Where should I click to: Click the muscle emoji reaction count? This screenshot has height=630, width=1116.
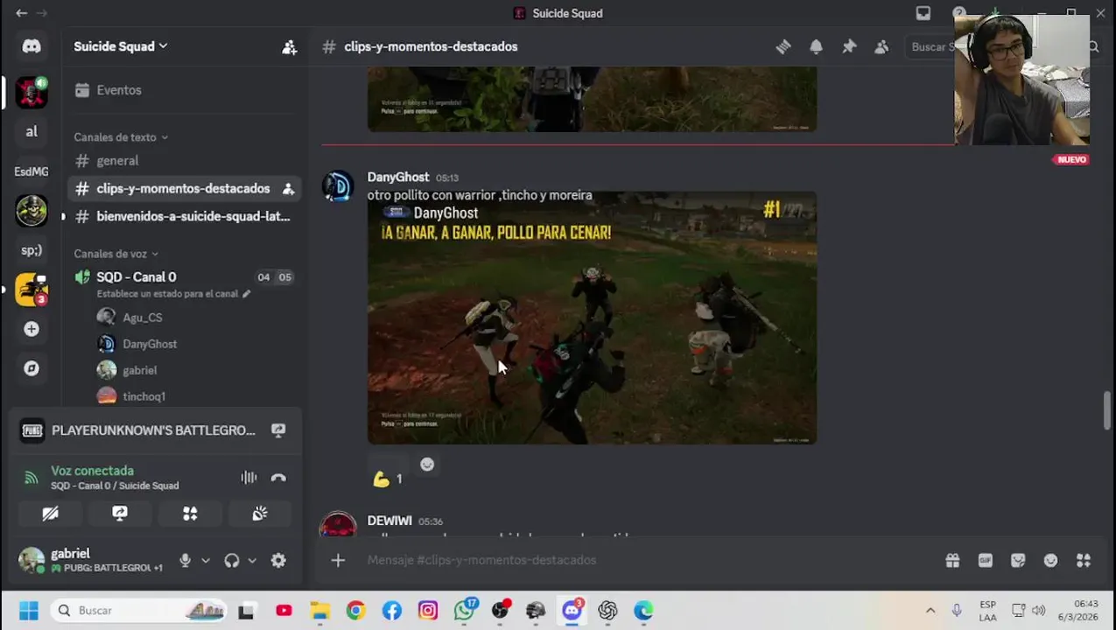[387, 479]
